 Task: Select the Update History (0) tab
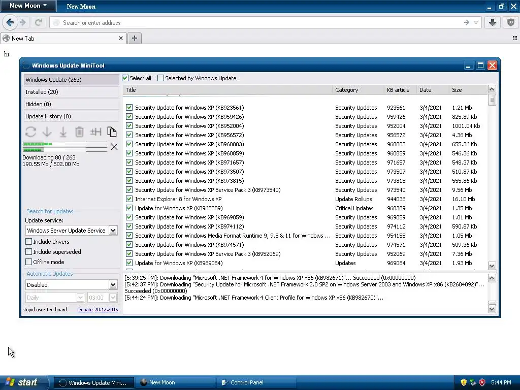click(x=71, y=116)
